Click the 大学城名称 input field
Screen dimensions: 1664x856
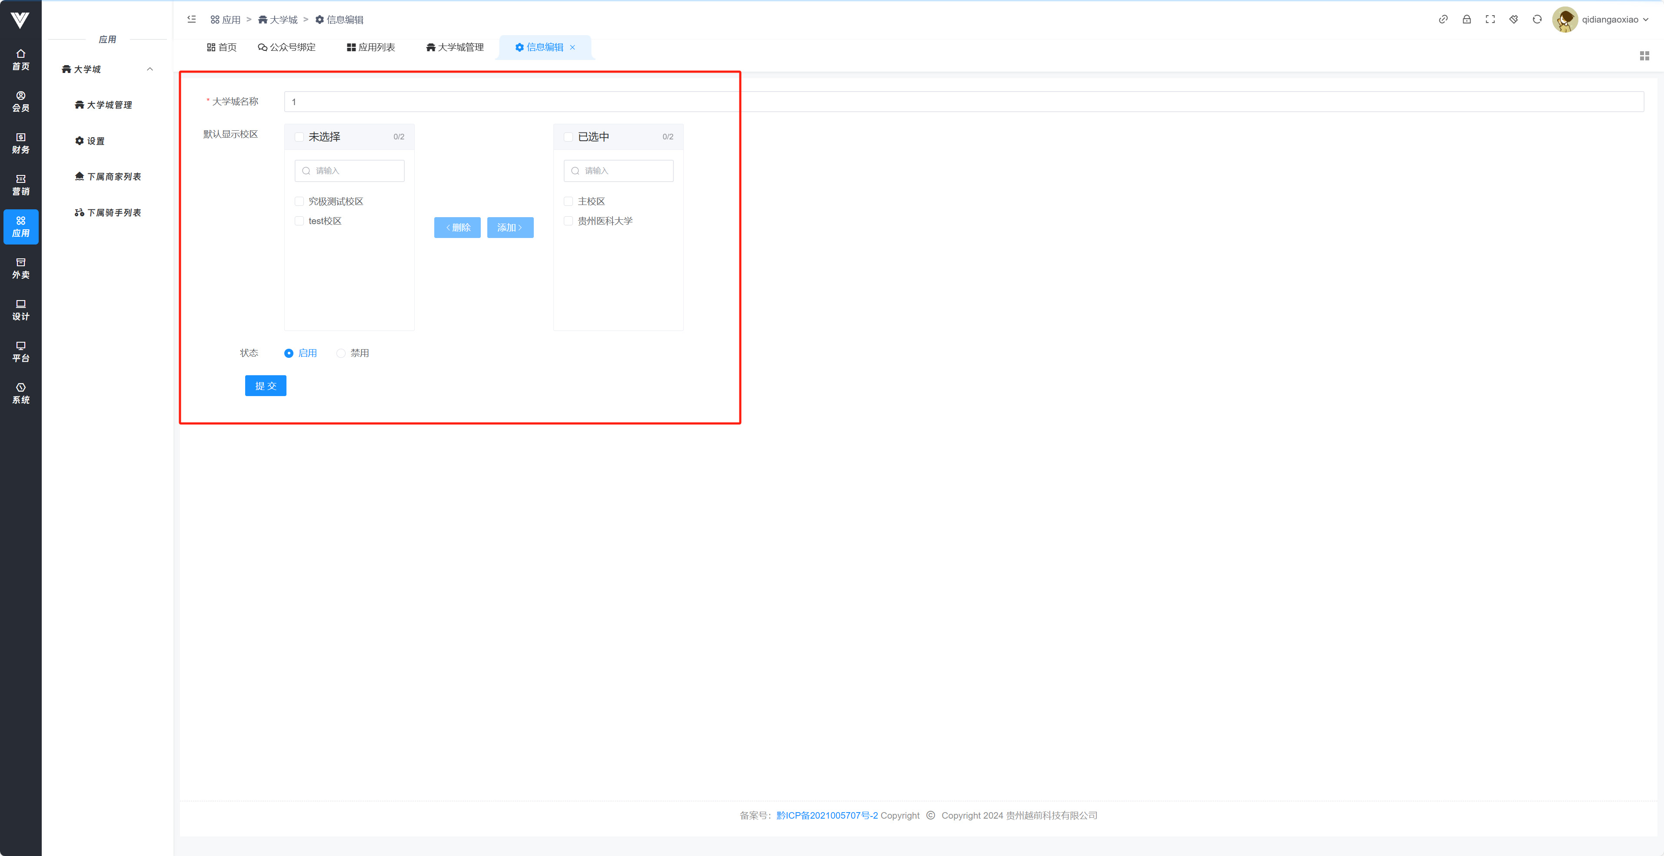[x=962, y=102]
